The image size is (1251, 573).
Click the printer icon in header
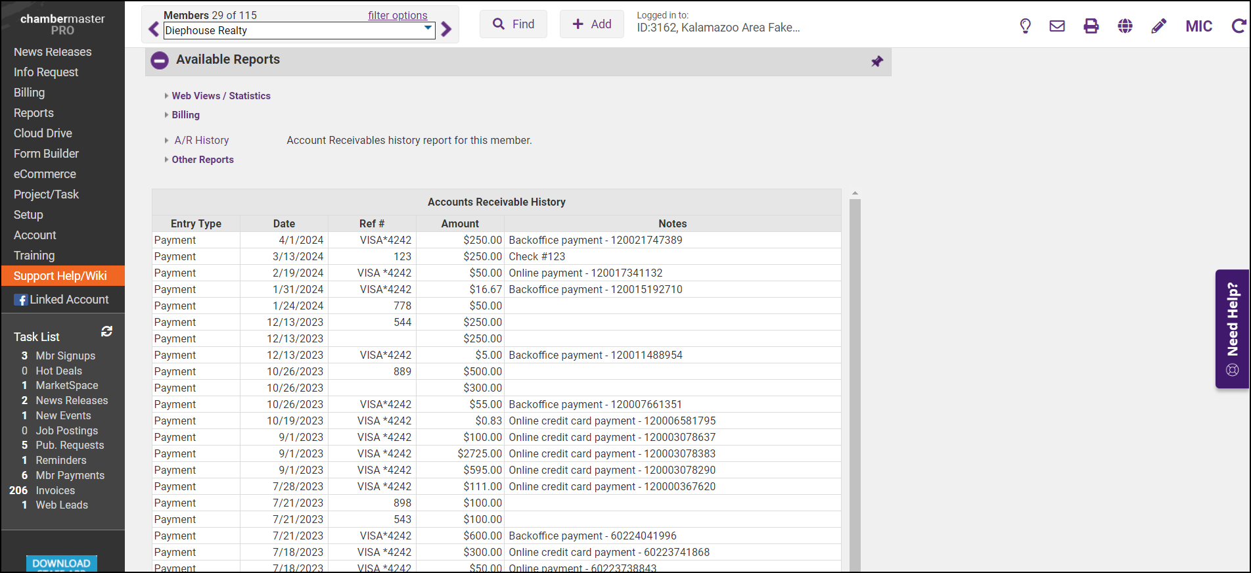click(1091, 26)
